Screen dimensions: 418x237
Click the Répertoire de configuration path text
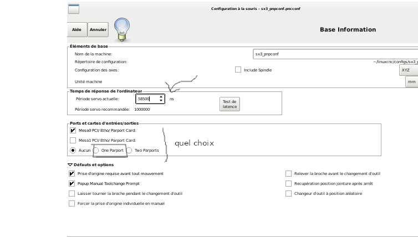pyautogui.click(x=395, y=62)
